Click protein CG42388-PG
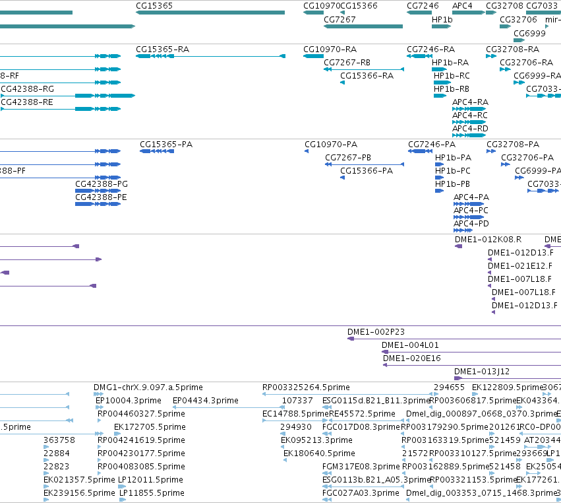The image size is (561, 503). 102,184
